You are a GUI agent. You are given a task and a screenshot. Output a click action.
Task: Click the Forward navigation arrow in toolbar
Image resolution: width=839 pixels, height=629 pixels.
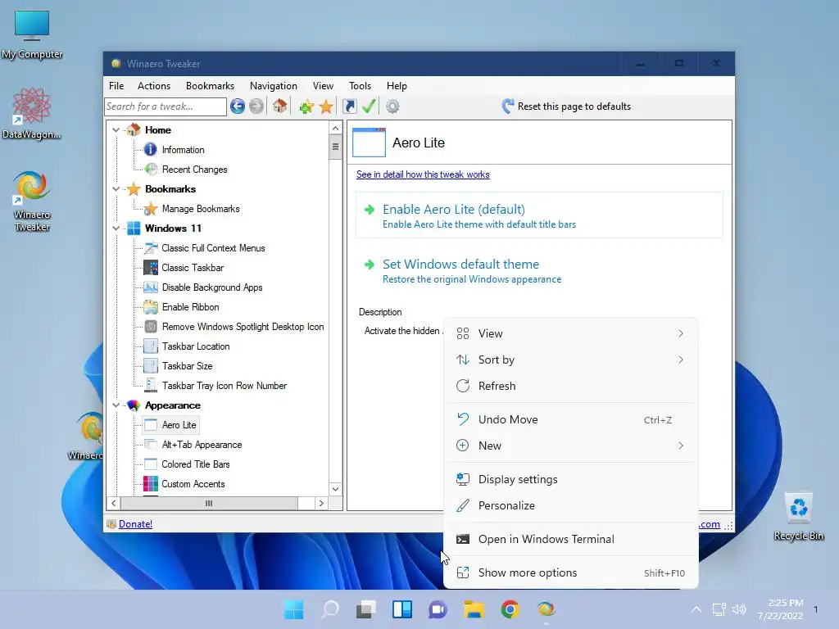coord(256,106)
